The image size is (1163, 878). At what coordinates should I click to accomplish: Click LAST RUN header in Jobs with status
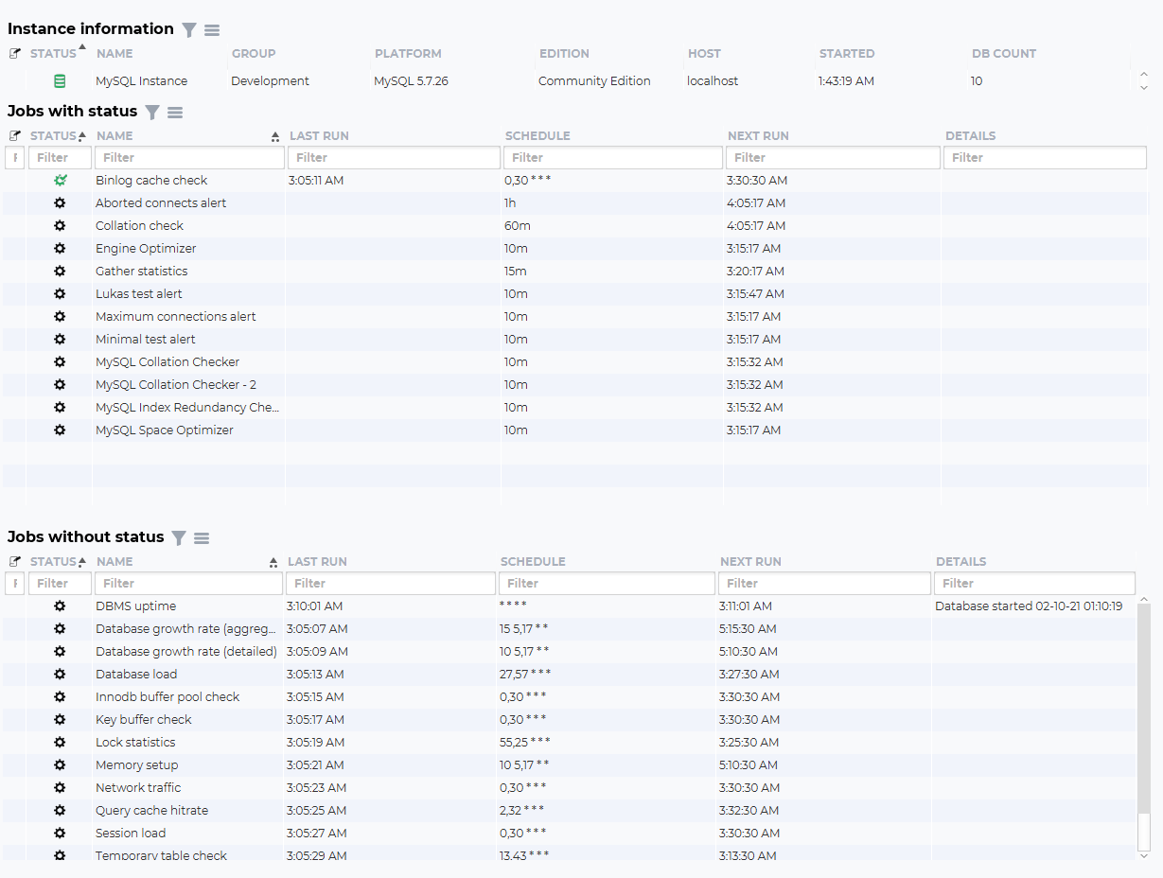click(x=319, y=136)
